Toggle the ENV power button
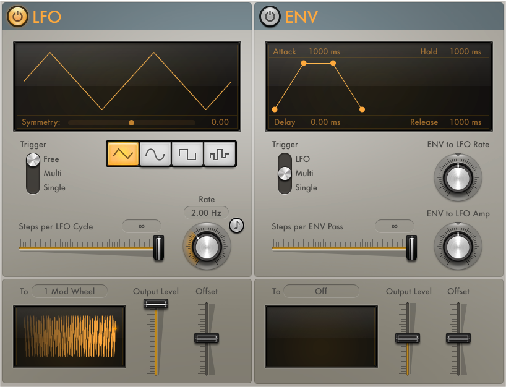The width and height of the screenshot is (506, 387). pyautogui.click(x=270, y=17)
